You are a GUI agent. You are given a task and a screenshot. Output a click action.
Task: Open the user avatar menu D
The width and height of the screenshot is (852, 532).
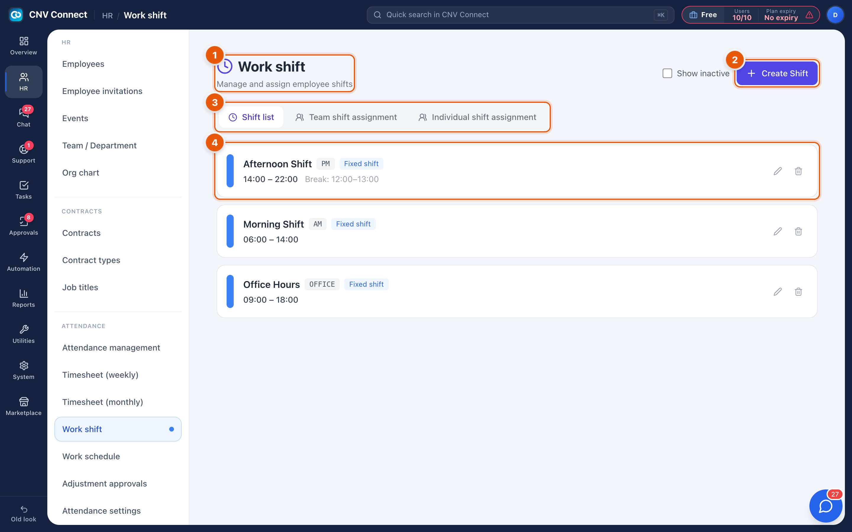click(835, 15)
